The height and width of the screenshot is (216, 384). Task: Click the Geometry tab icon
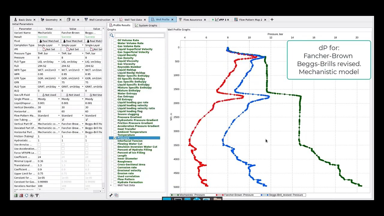(x=43, y=19)
